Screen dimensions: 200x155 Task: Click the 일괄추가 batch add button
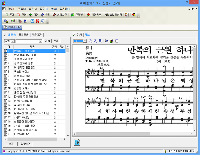click(26, 144)
